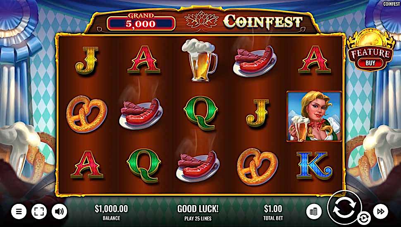
Task: Mute the game sound
Action: coord(60,211)
